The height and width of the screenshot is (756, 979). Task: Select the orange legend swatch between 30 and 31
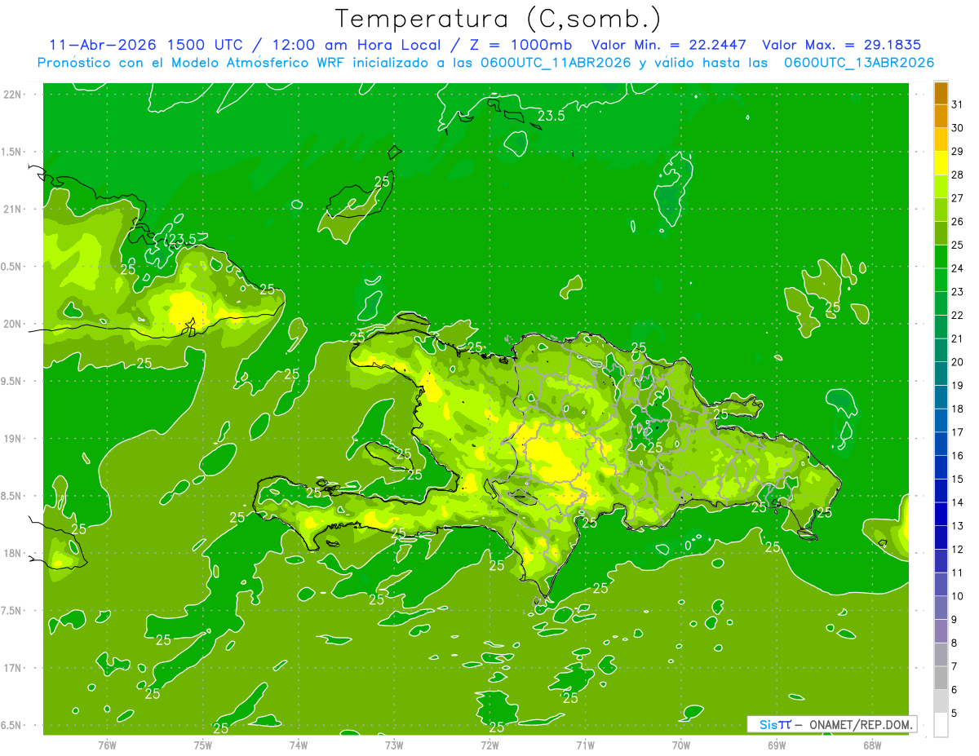[941, 117]
